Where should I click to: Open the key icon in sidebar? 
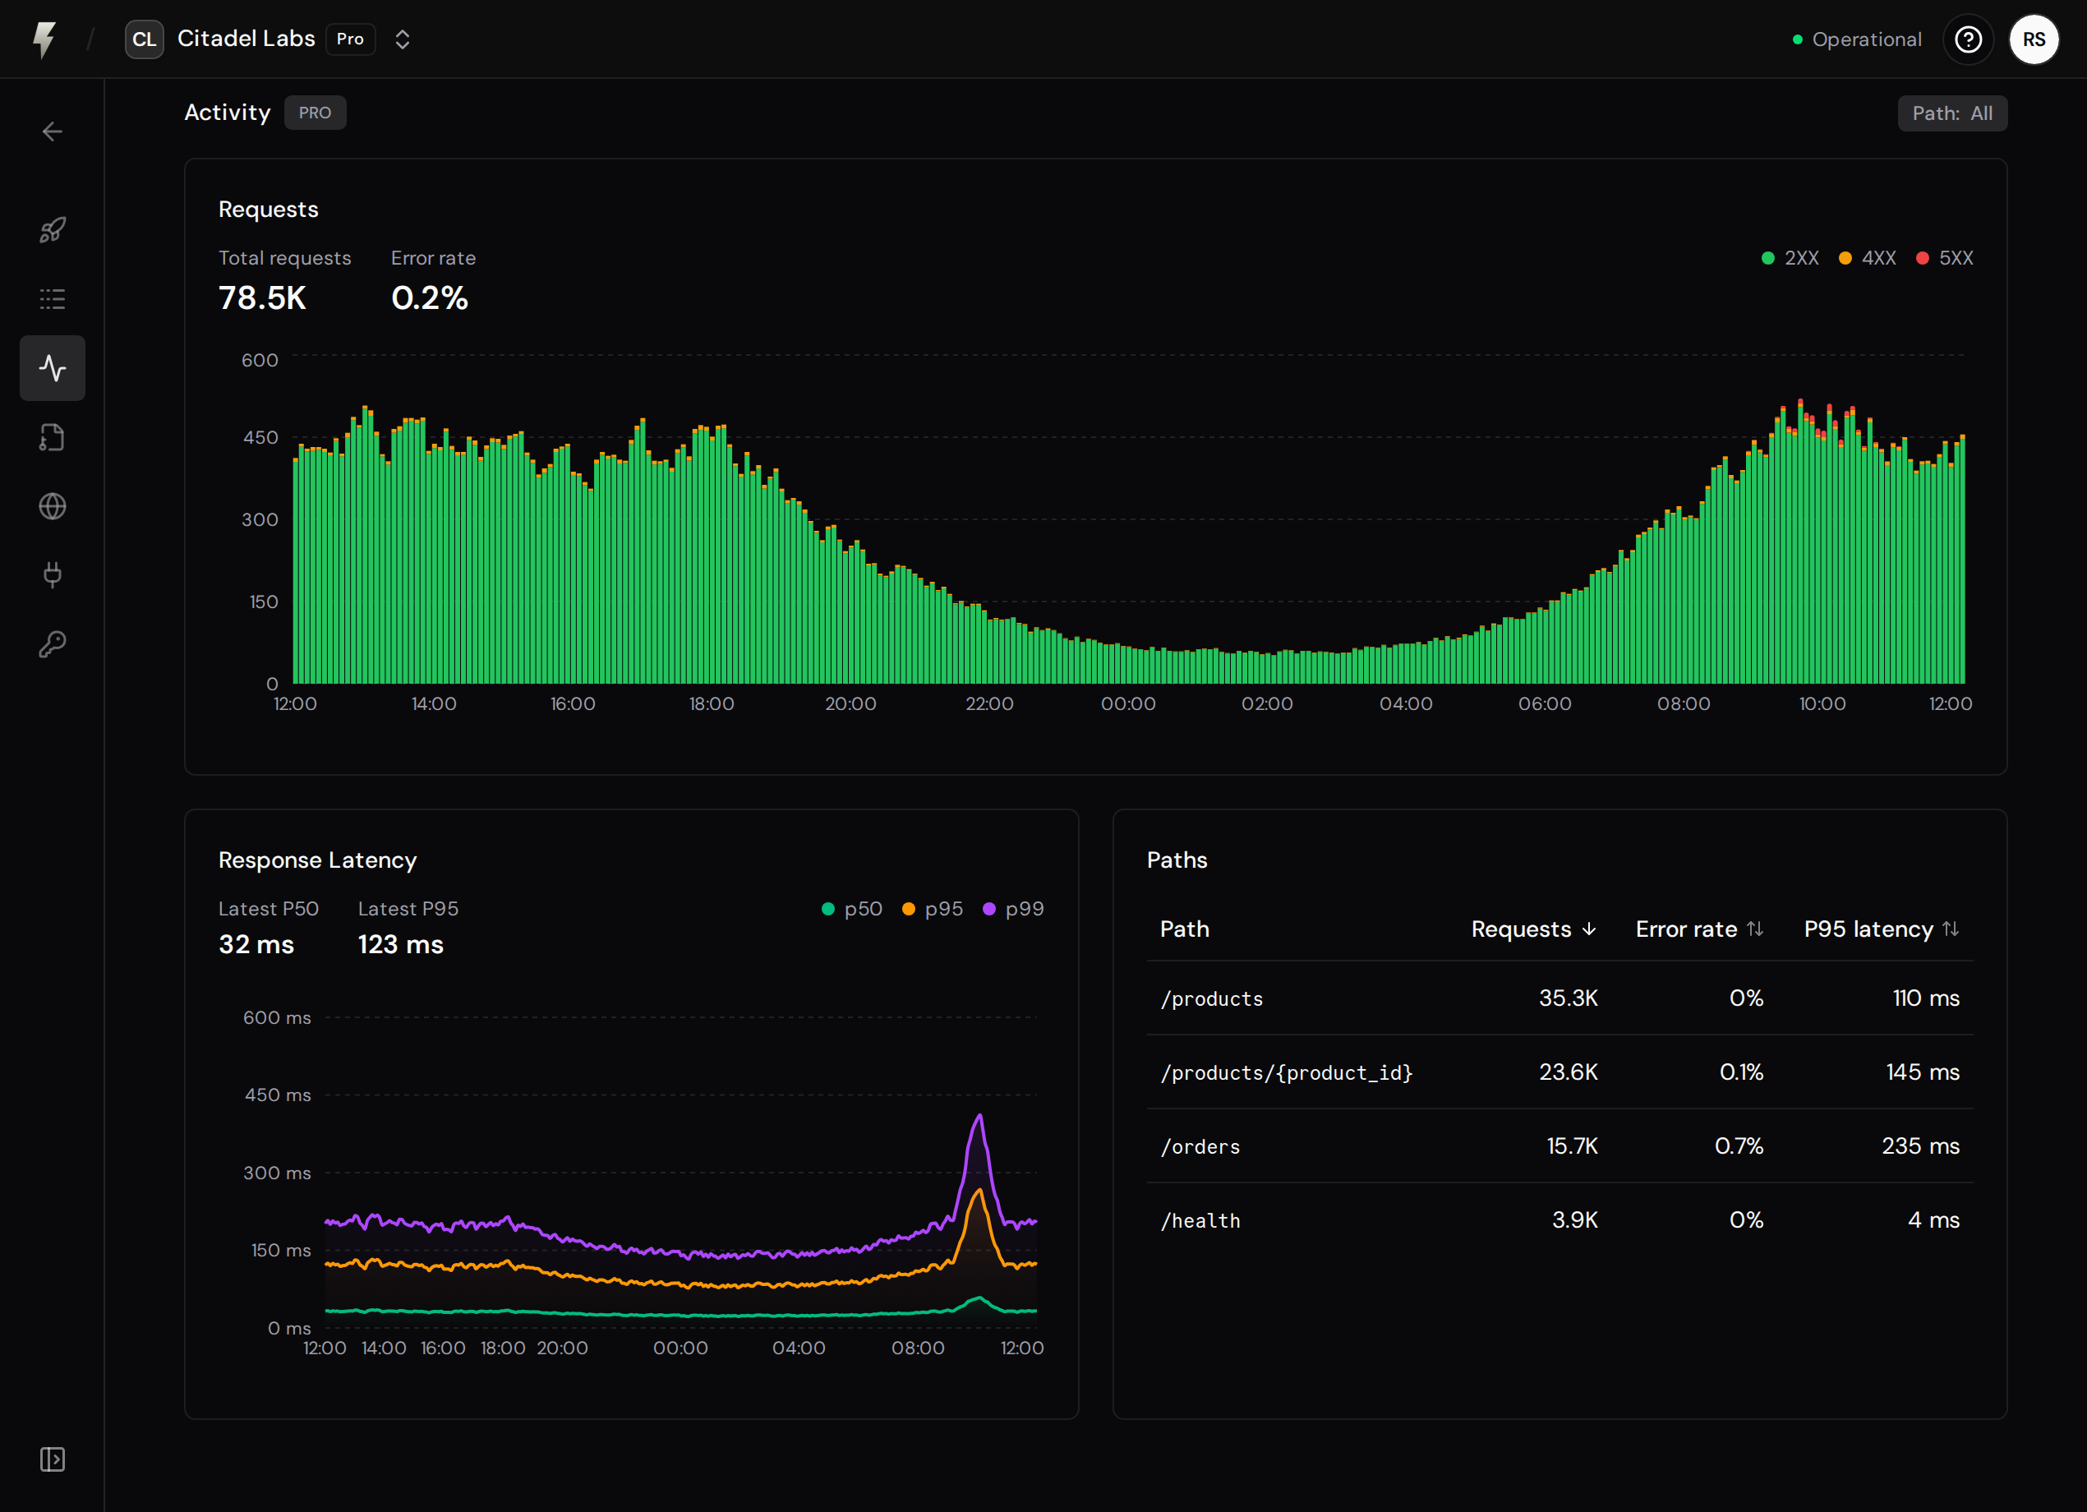53,644
